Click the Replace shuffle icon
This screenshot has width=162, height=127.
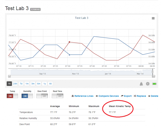(135, 96)
